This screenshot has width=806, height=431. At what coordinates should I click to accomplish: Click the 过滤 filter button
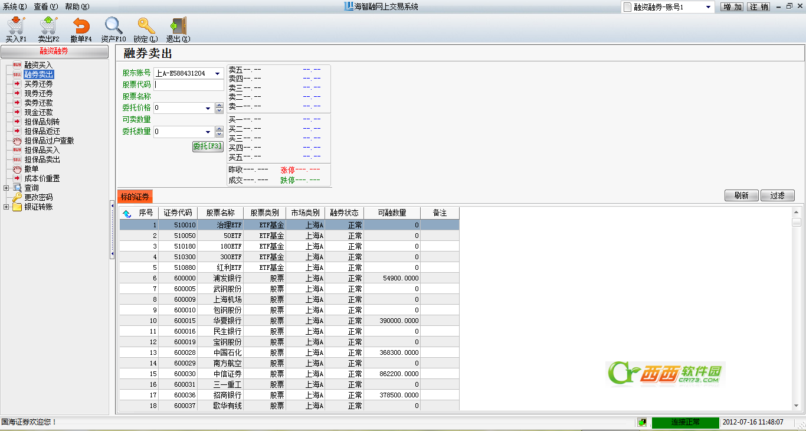tap(778, 195)
